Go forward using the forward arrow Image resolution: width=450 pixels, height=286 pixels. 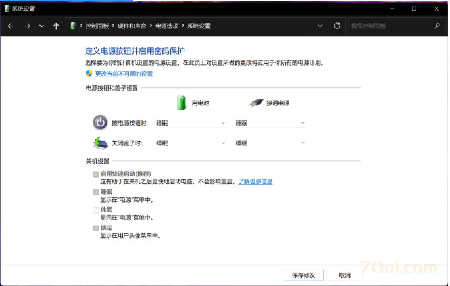[27, 26]
